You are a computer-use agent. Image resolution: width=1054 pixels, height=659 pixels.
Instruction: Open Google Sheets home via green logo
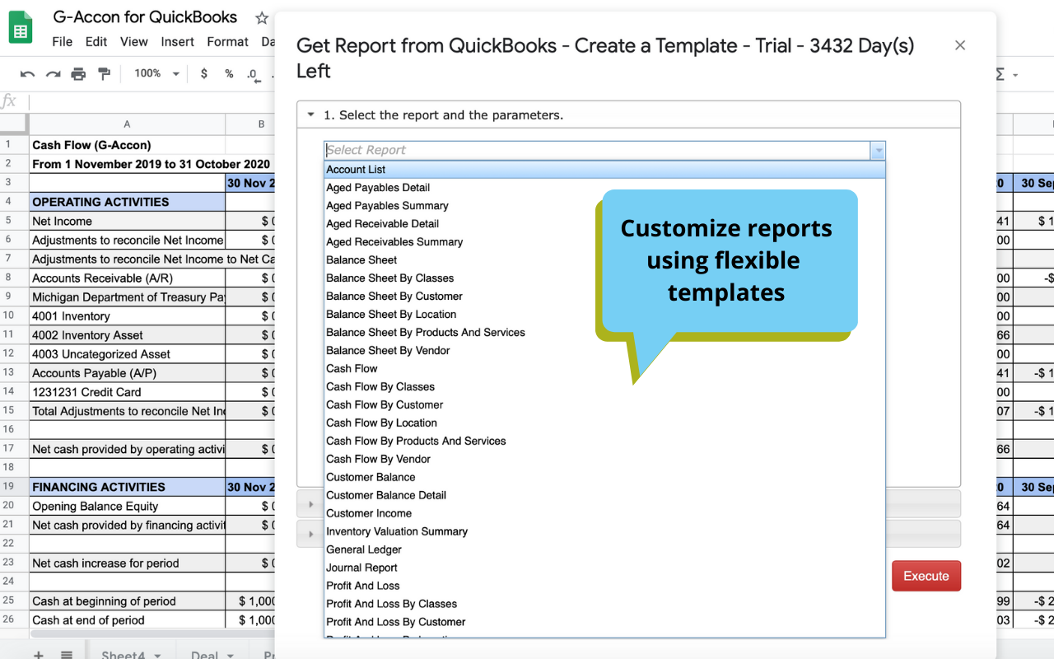21,28
